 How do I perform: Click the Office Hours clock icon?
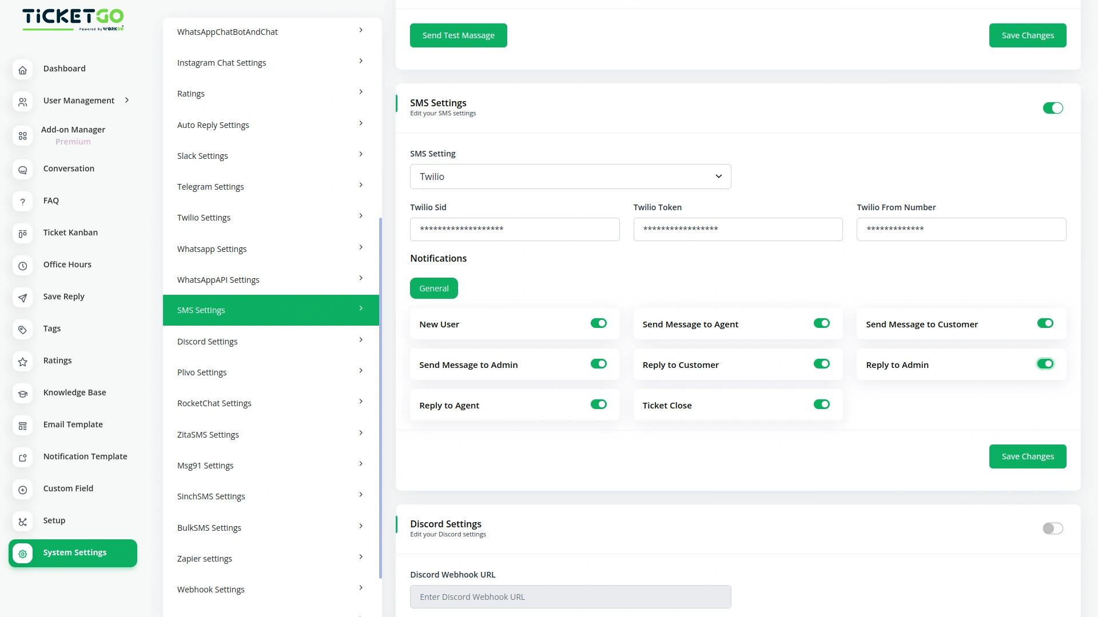tap(22, 266)
